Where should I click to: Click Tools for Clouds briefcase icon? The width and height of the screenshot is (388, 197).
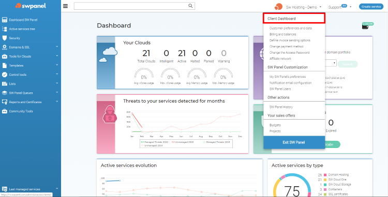[5, 56]
